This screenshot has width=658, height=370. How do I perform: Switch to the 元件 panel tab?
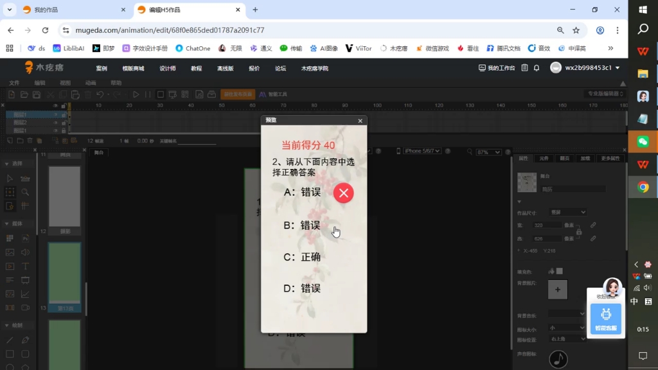544,159
